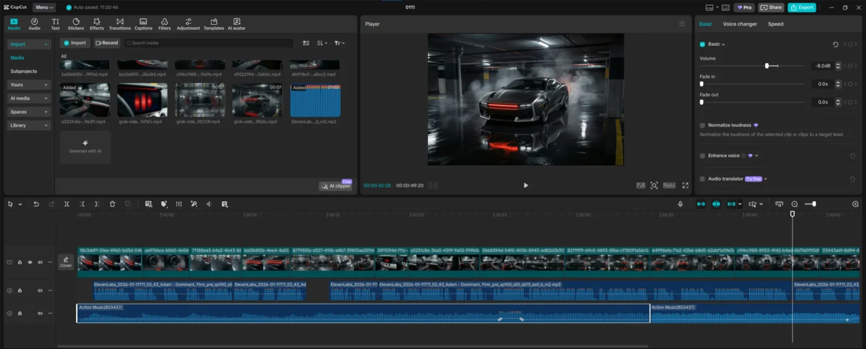Play the video in the Player
Image resolution: width=866 pixels, height=349 pixels.
click(x=526, y=185)
